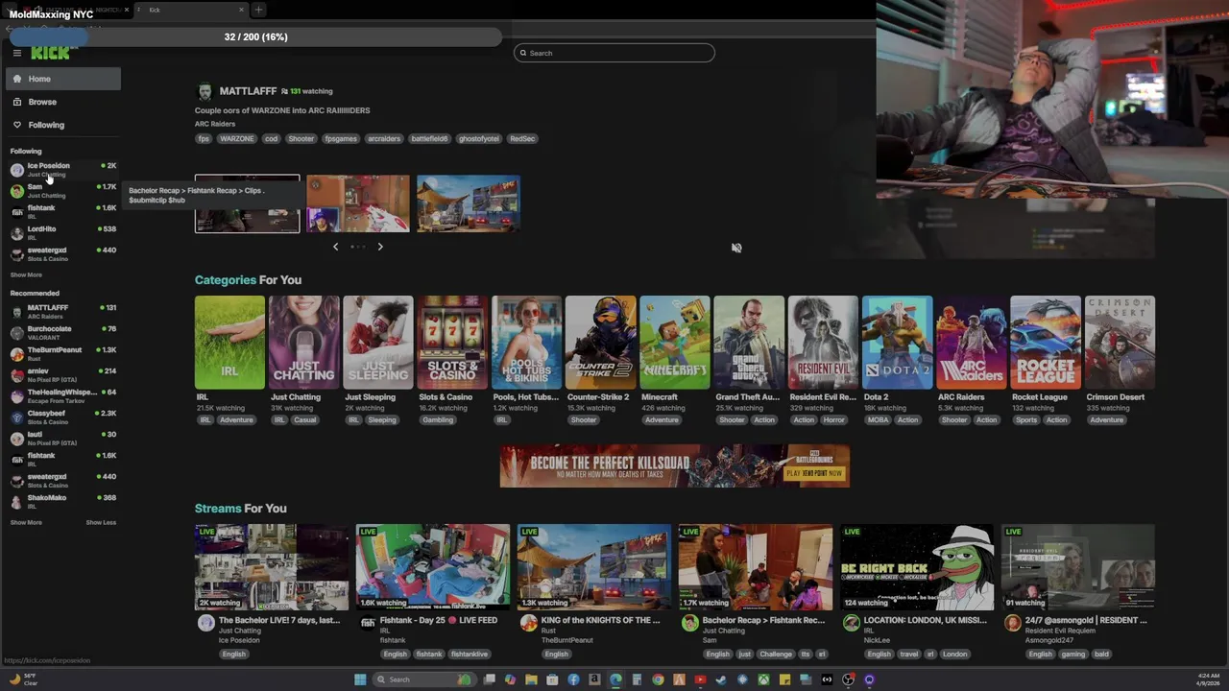Open Slots & Casino category thumbnail
1229x691 pixels.
coord(452,343)
